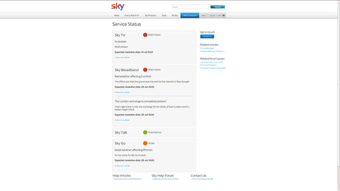Click the Contact Us footer heading
This screenshot has width=340, height=191.
point(199,176)
